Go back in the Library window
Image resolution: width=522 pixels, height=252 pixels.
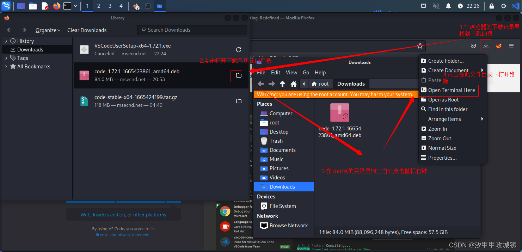coord(9,30)
